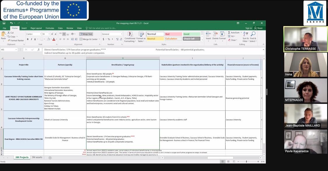Decrease font size with the smaller A icon
The height and width of the screenshot is (171, 328).
56,34
